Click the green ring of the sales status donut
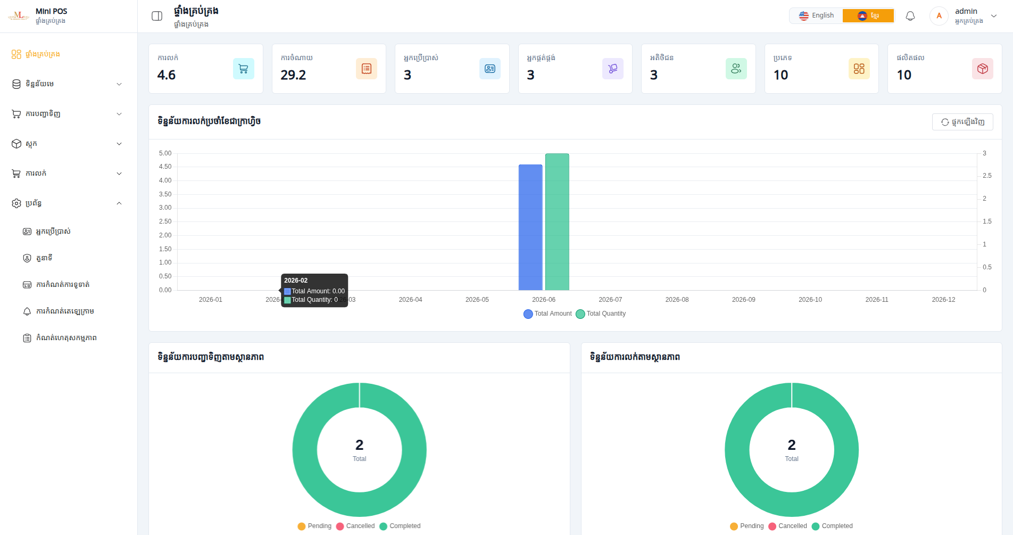The width and height of the screenshot is (1013, 535). pyautogui.click(x=737, y=450)
